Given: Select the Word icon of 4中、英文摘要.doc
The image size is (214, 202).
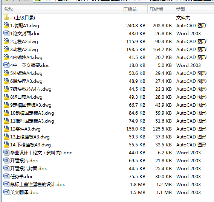Looking at the screenshot, I should pyautogui.click(x=6, y=65).
